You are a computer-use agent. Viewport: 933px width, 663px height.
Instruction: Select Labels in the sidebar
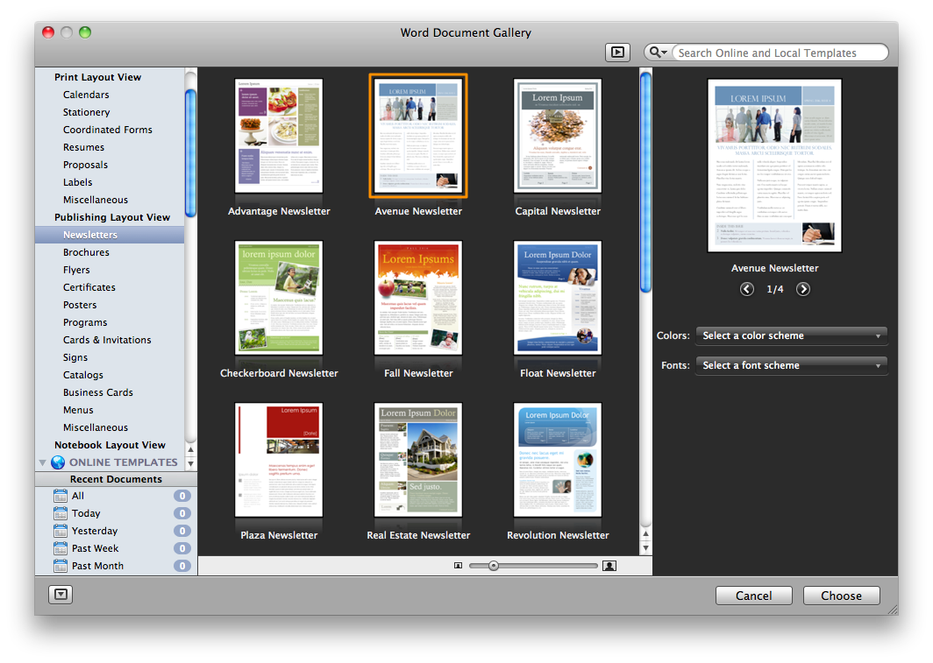pos(78,182)
